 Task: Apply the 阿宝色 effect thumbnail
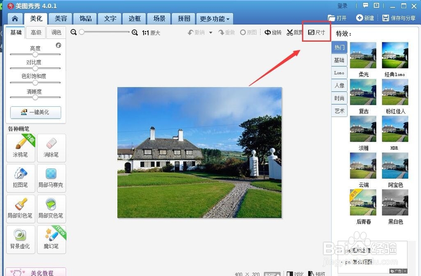(395, 166)
